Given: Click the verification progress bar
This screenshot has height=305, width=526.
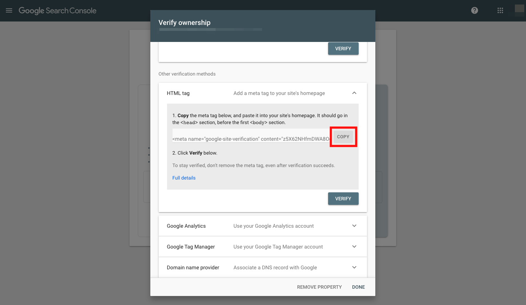Looking at the screenshot, I should (x=211, y=29).
